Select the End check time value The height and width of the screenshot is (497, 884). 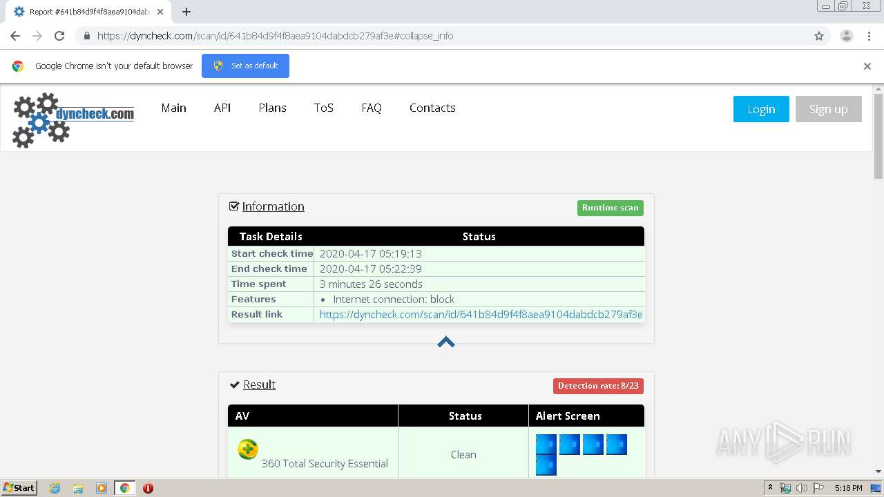click(371, 269)
